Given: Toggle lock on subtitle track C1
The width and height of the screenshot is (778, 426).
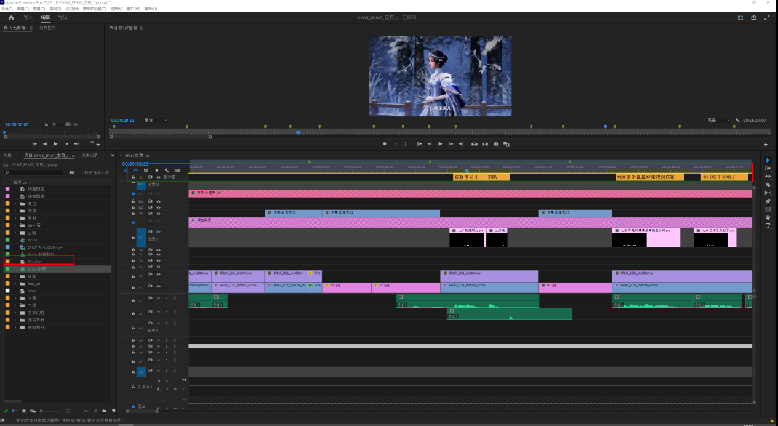Looking at the screenshot, I should (134, 177).
